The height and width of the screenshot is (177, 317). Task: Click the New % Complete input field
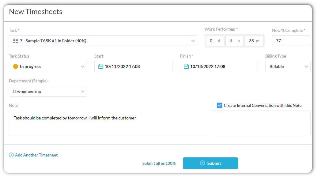coord(291,41)
